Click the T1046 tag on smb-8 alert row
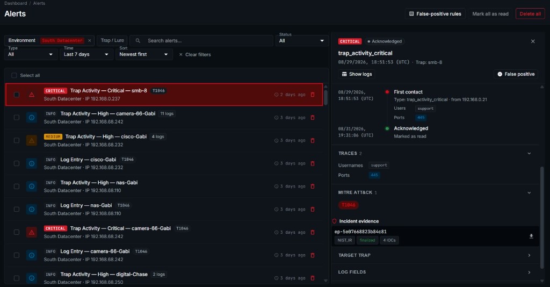 (x=158, y=90)
